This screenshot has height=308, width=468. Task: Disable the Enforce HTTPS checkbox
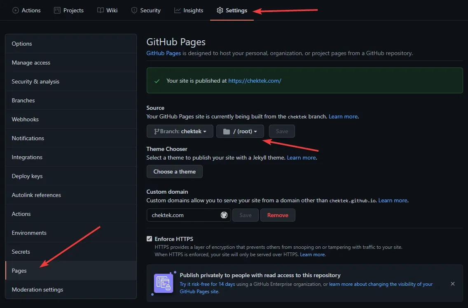[149, 239]
